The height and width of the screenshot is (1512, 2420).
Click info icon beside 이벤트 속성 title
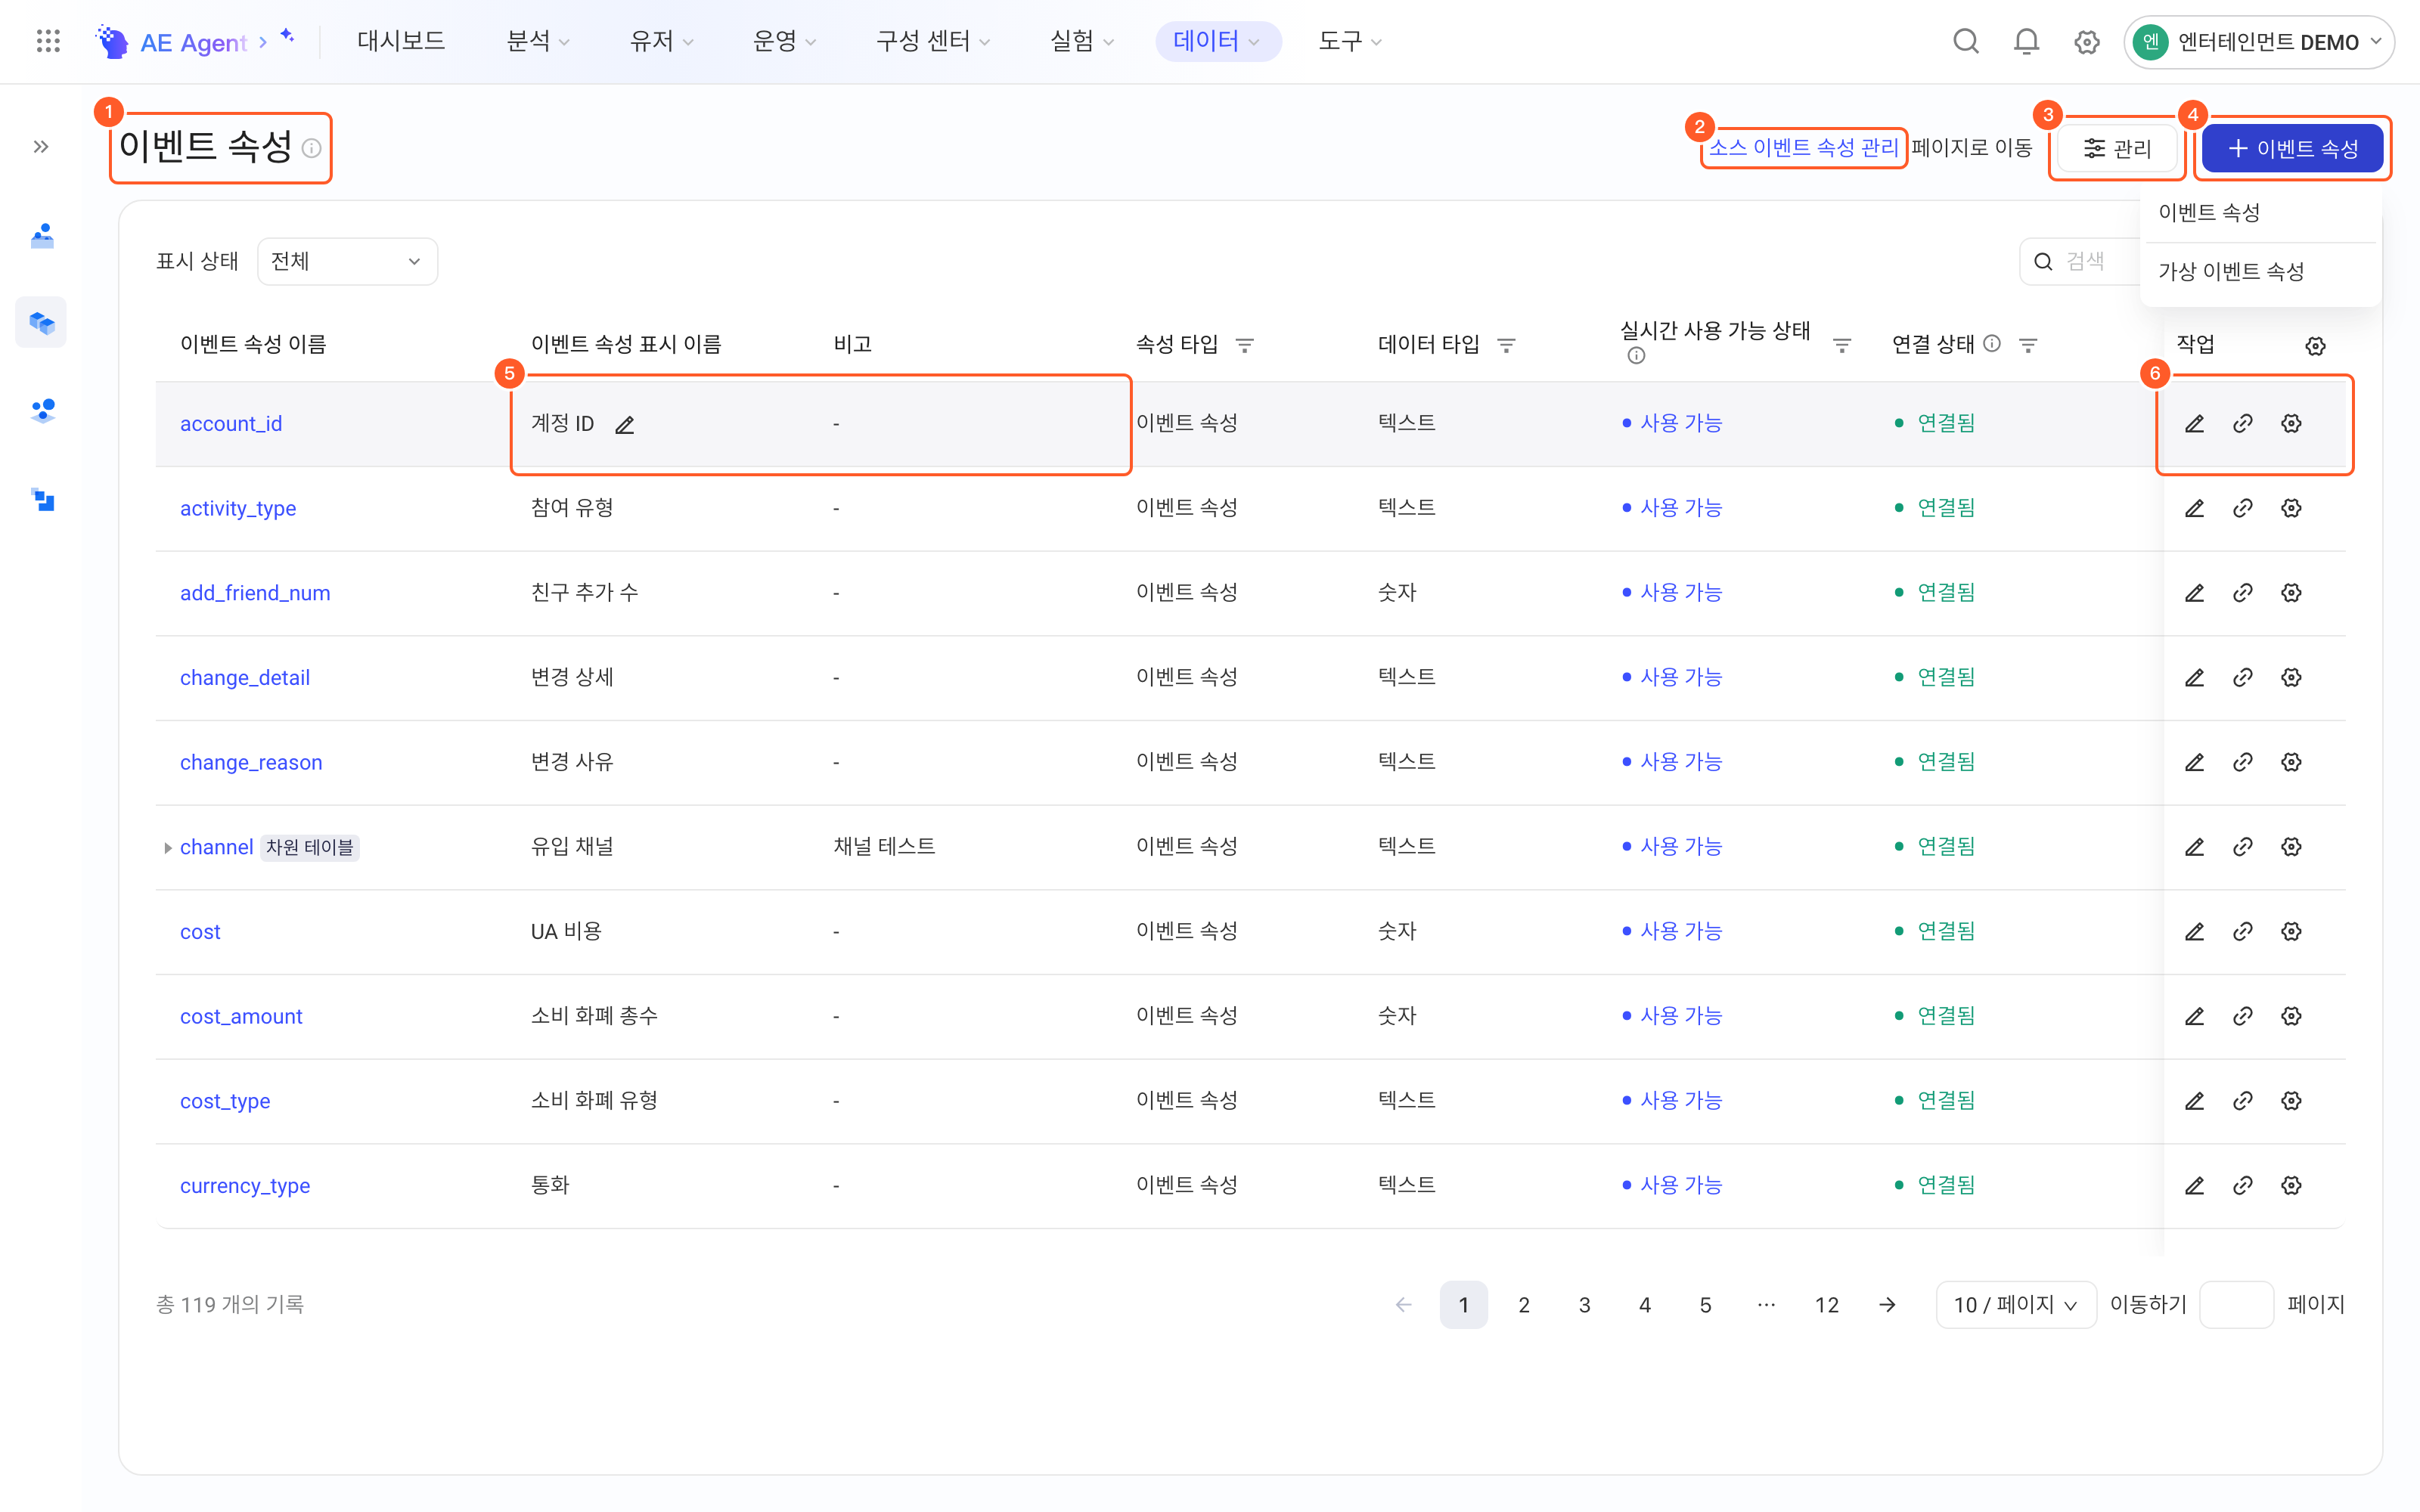point(312,149)
